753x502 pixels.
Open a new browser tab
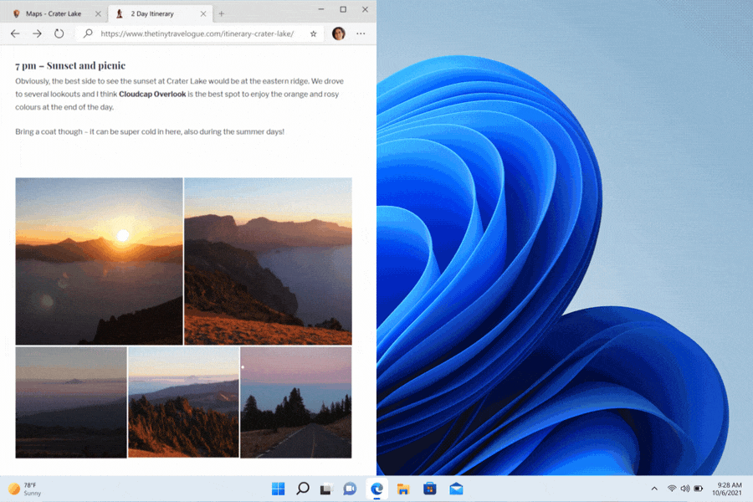[222, 13]
